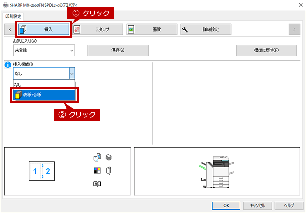This screenshot has width=306, height=213.
Task: Select the 印刷設定 tab
Action: (13, 17)
